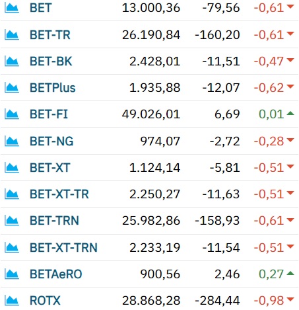
Task: Open the BET index link
Action: tap(41, 8)
